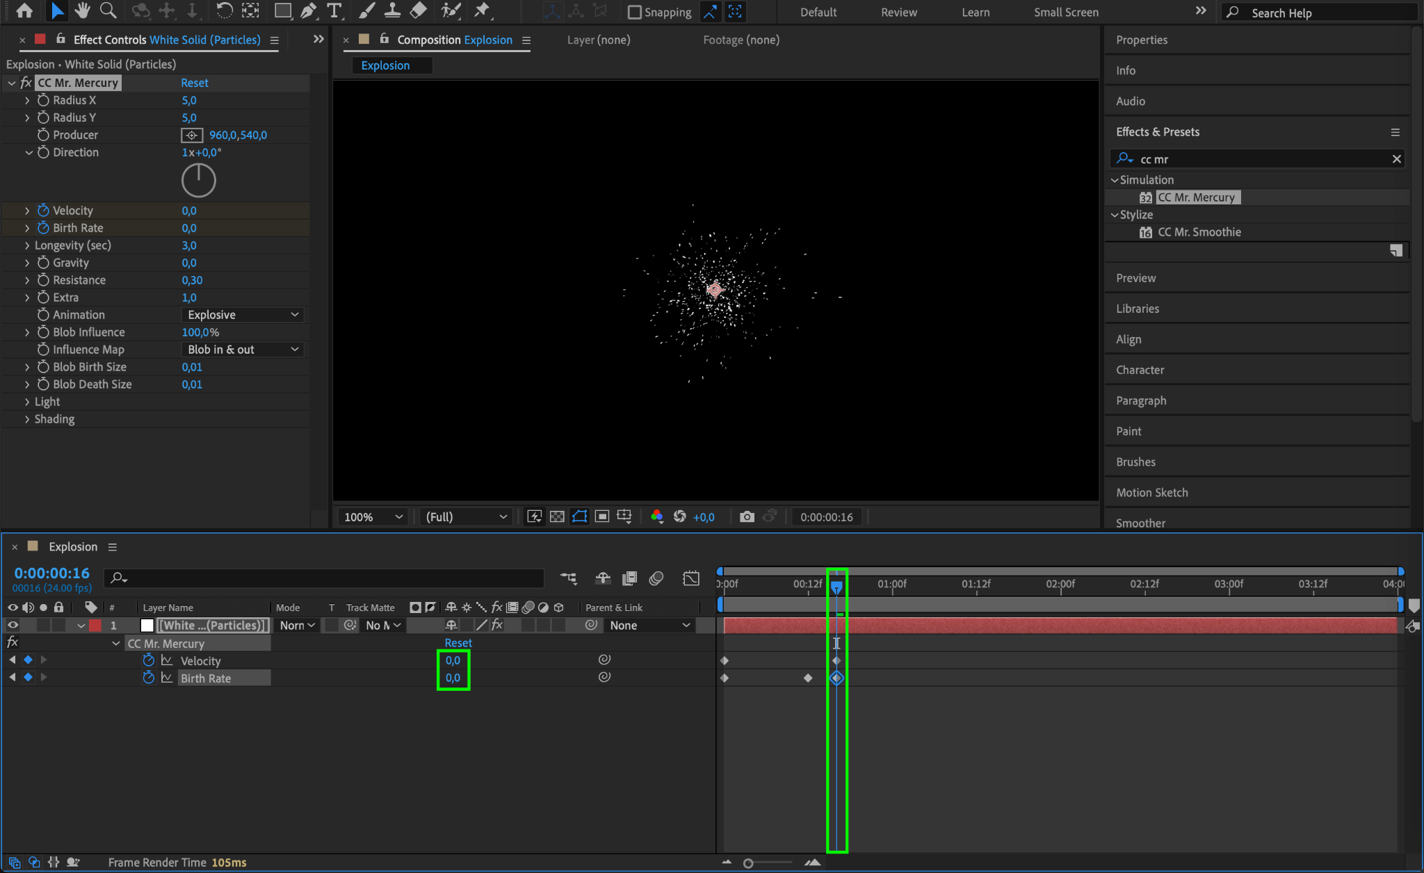Select the Zoom tool in toolbar

point(108,10)
